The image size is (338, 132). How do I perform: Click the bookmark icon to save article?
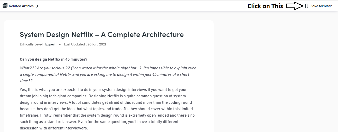click(x=306, y=6)
